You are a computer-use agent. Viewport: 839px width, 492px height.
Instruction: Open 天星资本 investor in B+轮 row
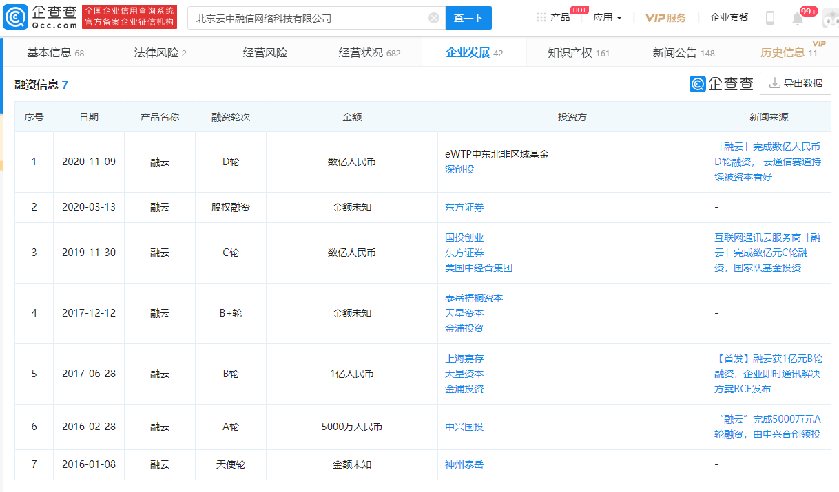coord(464,313)
